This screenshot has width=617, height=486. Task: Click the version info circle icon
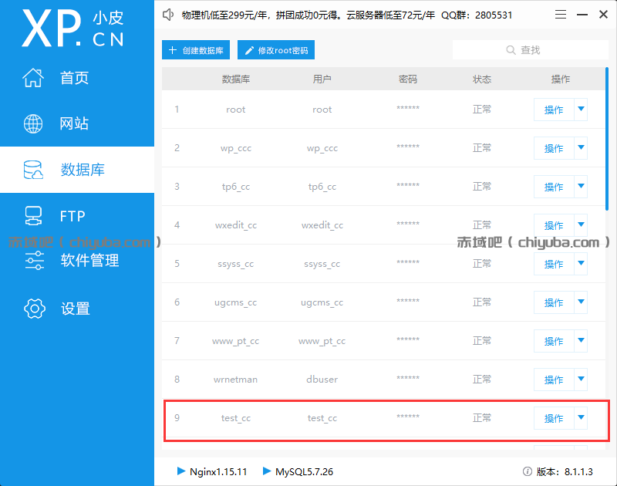click(x=528, y=471)
